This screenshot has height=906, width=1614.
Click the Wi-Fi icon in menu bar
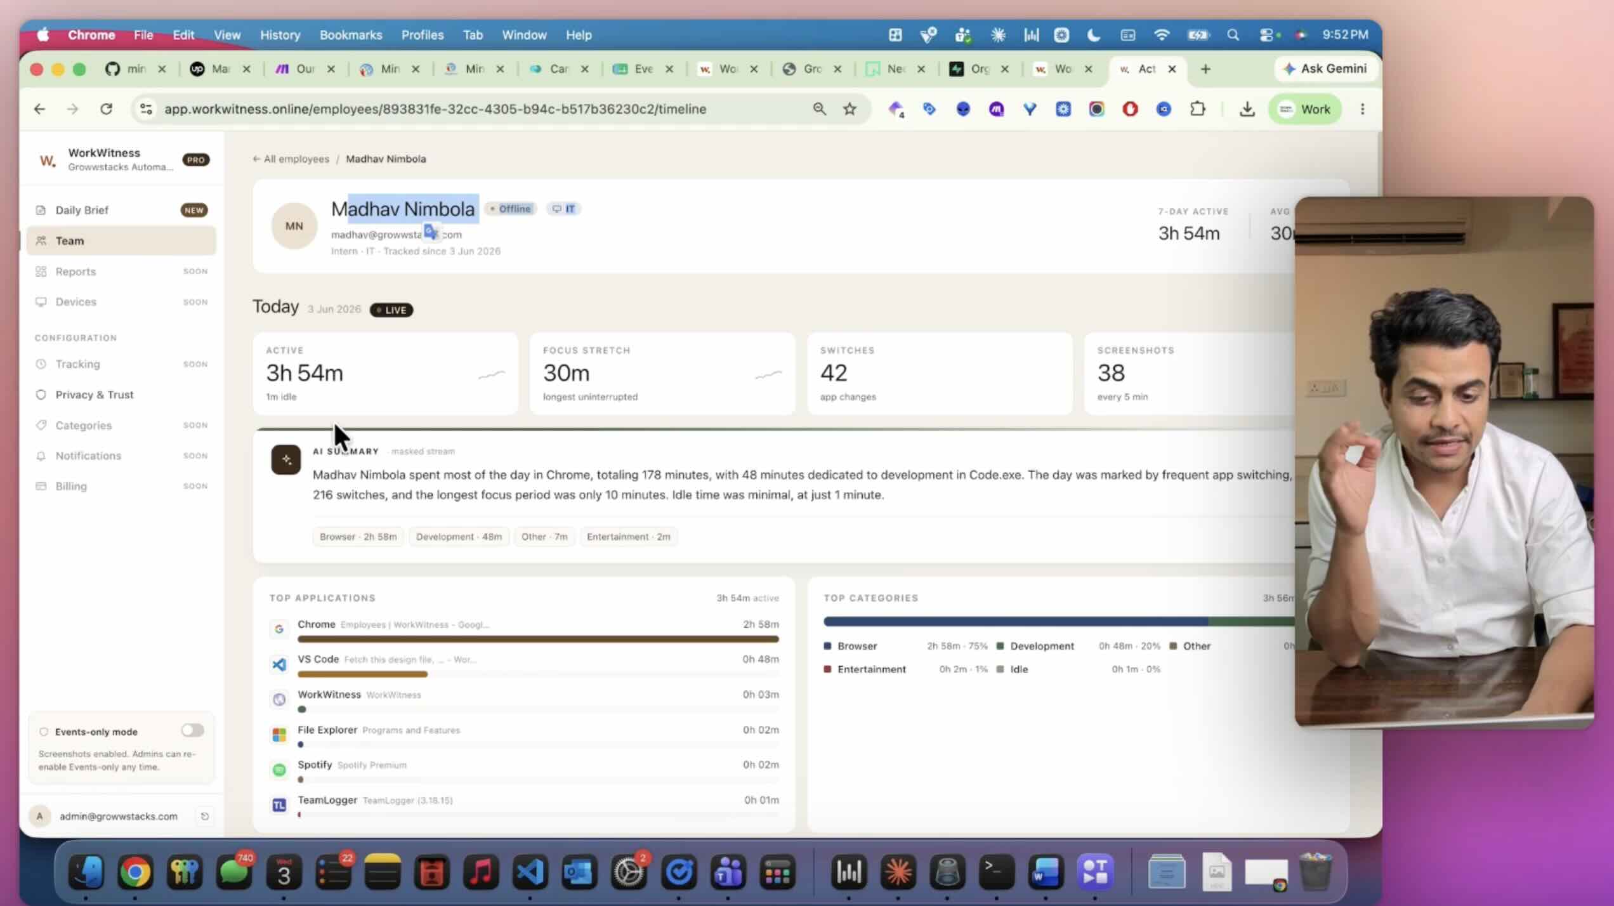(1161, 35)
